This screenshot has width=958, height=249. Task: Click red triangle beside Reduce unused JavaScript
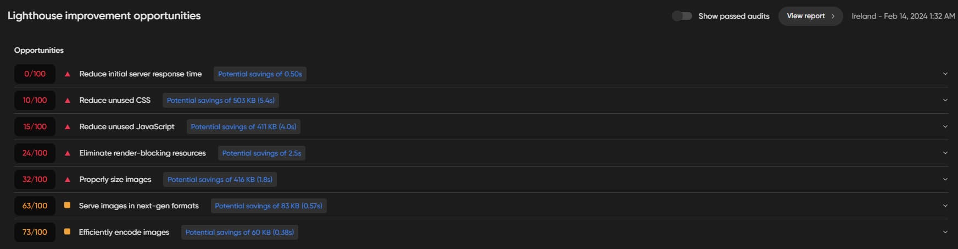68,127
